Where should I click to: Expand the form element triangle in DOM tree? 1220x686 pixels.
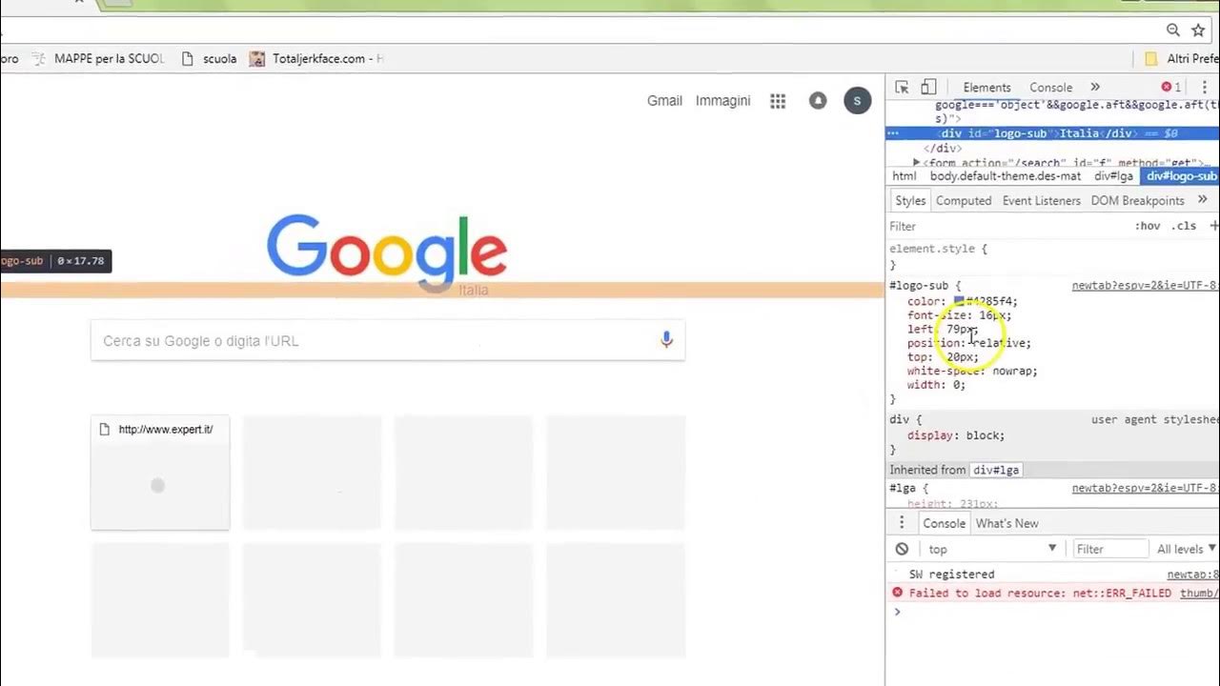pyautogui.click(x=917, y=164)
